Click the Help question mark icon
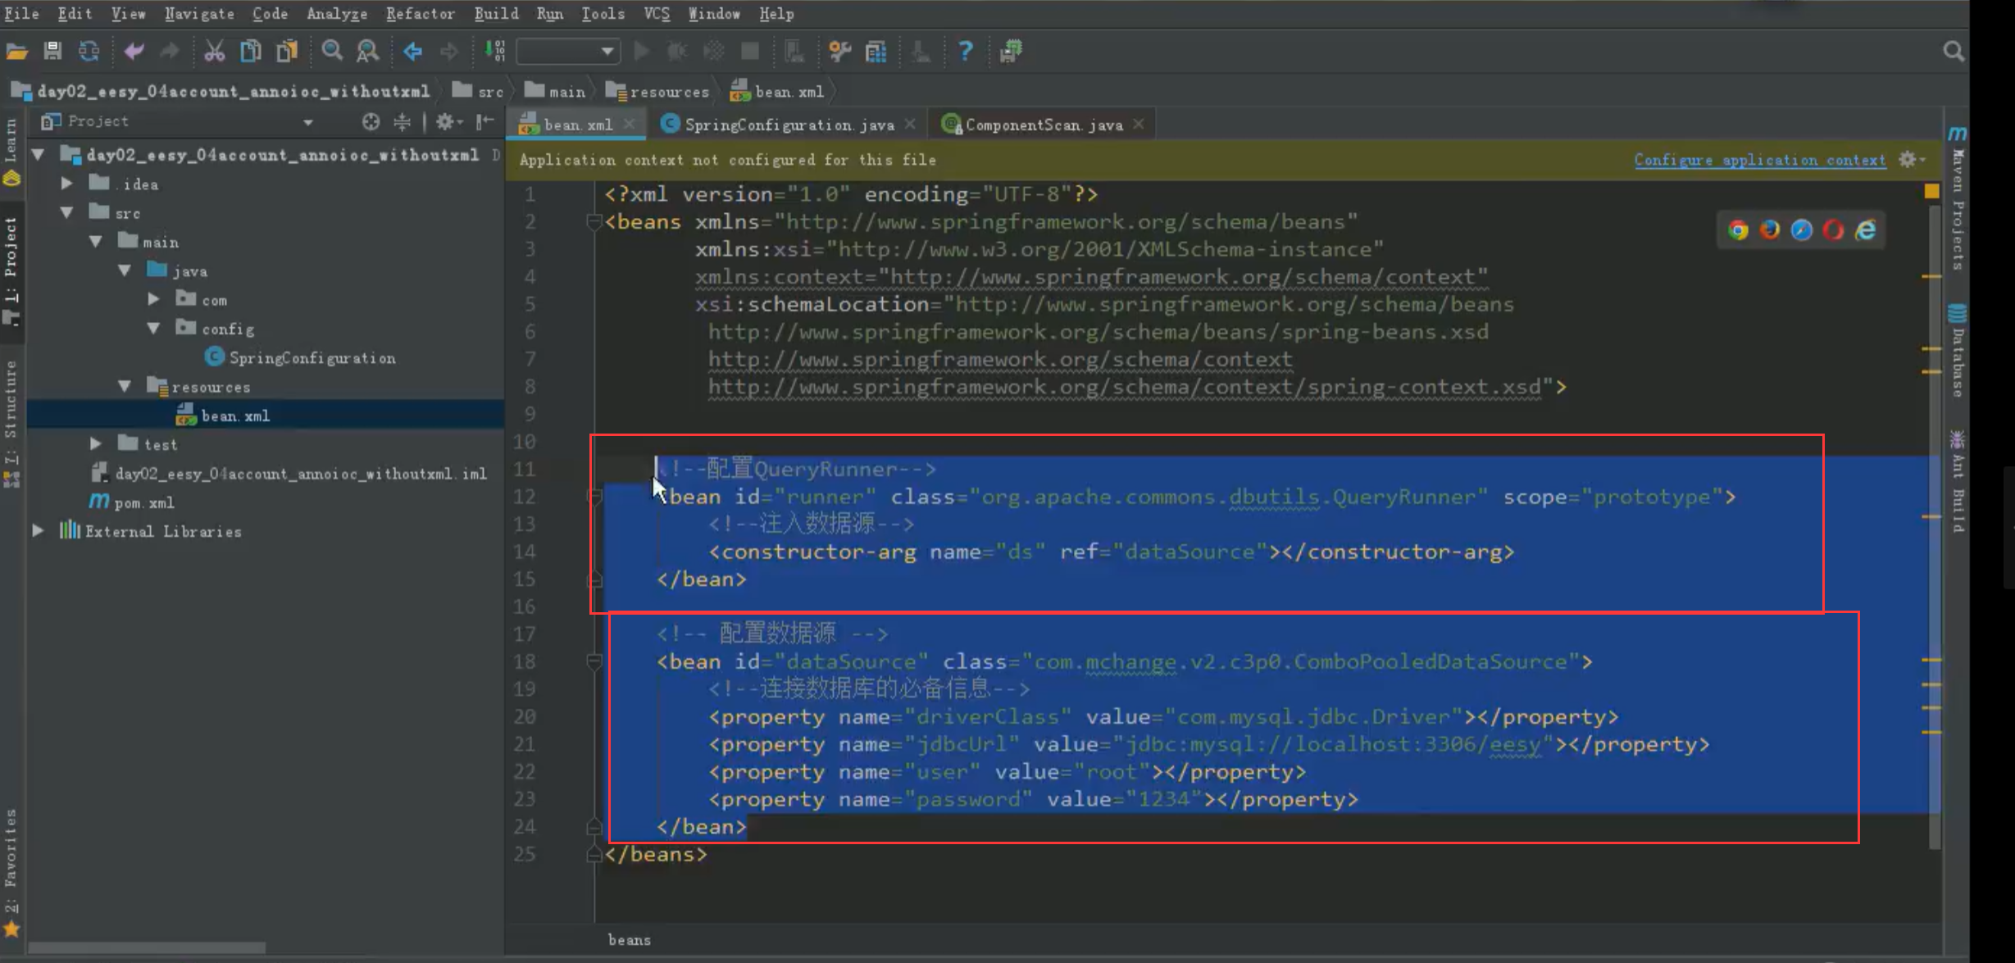The width and height of the screenshot is (2015, 963). coord(965,51)
